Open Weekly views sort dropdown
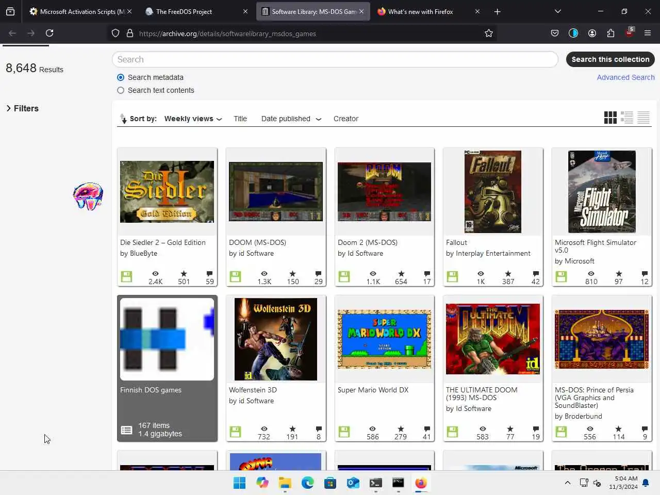Viewport: 660px width, 495px height. coord(193,119)
